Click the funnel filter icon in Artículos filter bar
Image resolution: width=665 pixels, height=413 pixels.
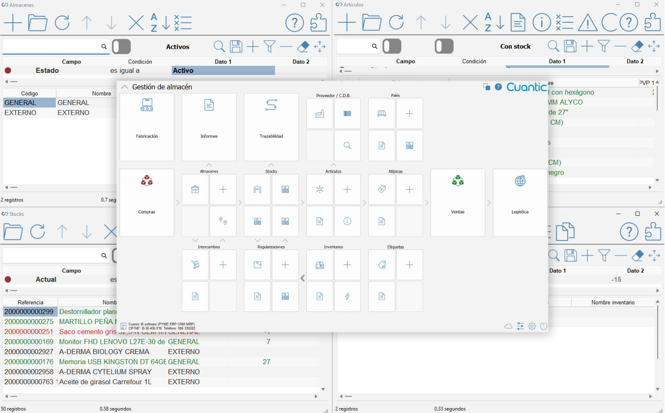tap(604, 46)
